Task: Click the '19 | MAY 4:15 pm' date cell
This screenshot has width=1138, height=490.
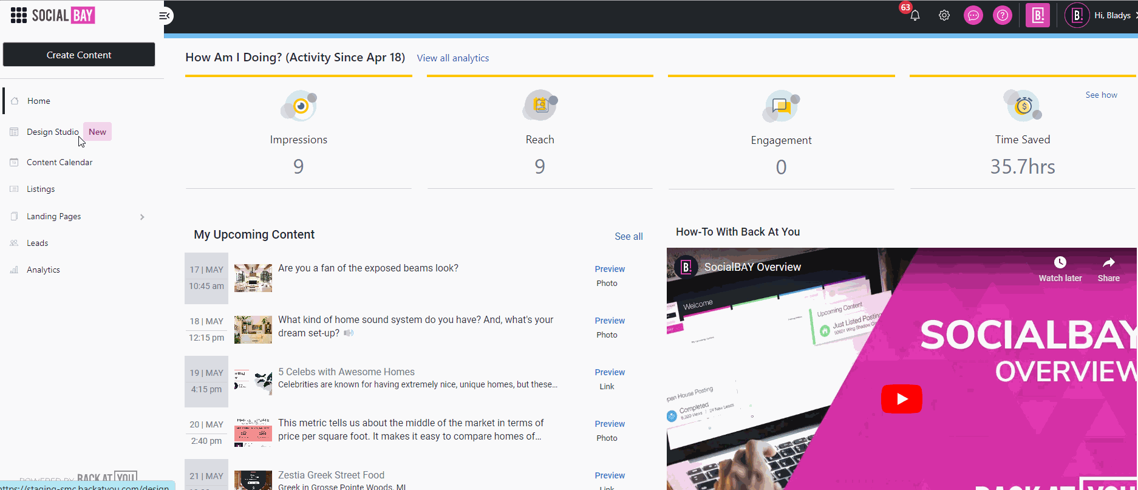Action: pyautogui.click(x=206, y=381)
